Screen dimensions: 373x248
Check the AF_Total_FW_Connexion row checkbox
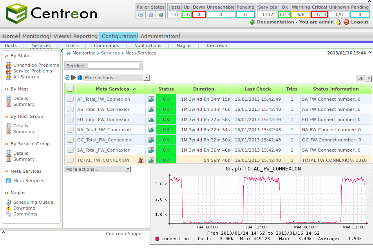[70, 99]
